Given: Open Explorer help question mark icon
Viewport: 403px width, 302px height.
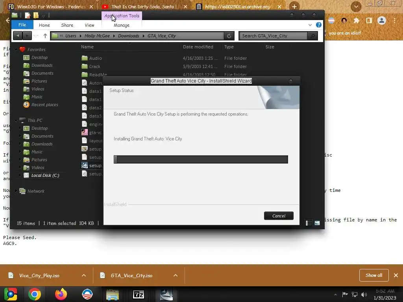Looking at the screenshot, I should click(x=319, y=25).
